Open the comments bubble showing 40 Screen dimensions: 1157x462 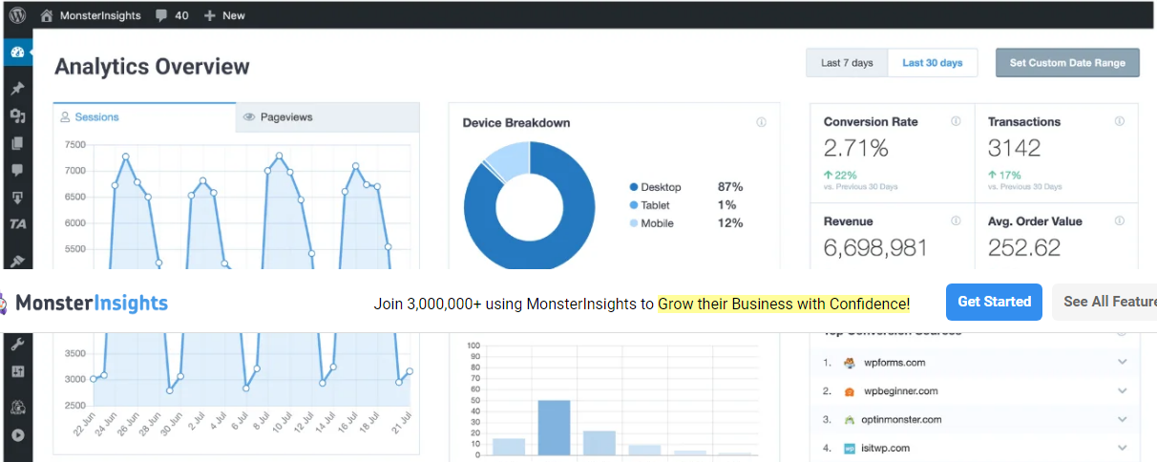click(x=171, y=15)
